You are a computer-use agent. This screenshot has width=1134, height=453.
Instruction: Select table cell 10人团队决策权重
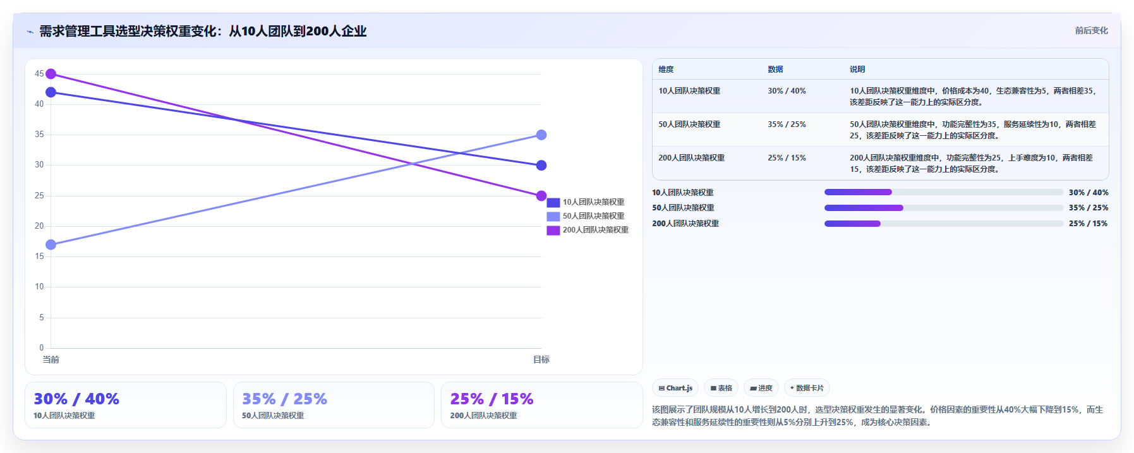(689, 91)
